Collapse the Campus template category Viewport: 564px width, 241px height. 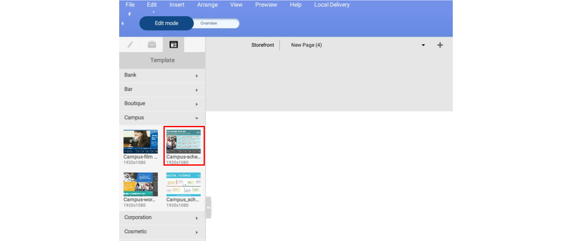162,118
